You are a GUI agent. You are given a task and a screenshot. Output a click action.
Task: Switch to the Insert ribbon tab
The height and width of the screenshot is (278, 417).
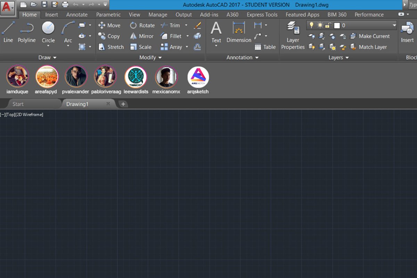(51, 15)
